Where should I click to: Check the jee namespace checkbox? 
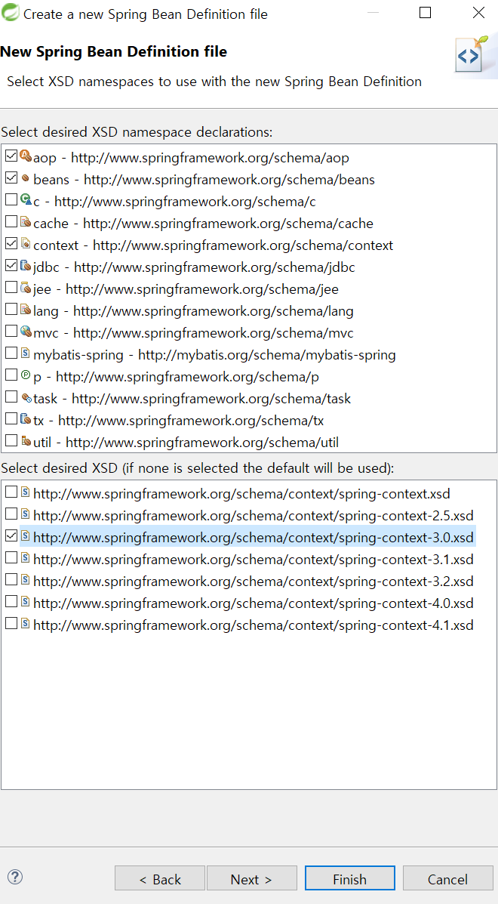click(11, 288)
